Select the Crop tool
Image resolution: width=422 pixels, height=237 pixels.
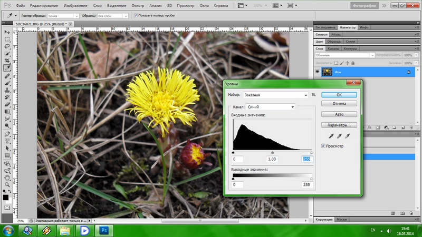7,61
